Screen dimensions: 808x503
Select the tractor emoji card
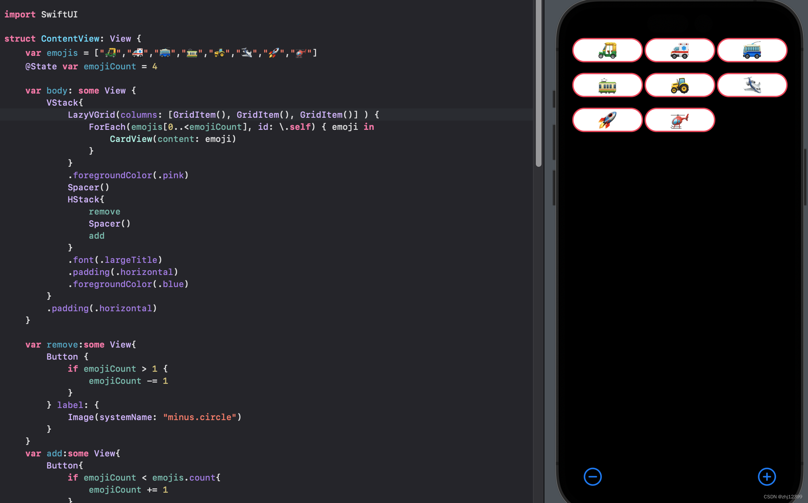click(x=680, y=85)
